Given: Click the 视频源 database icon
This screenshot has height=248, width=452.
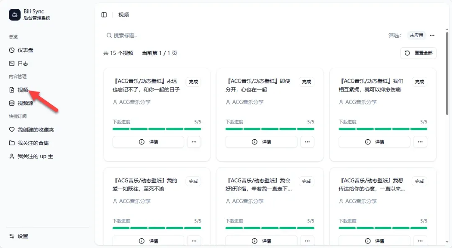Looking at the screenshot, I should tap(12, 103).
